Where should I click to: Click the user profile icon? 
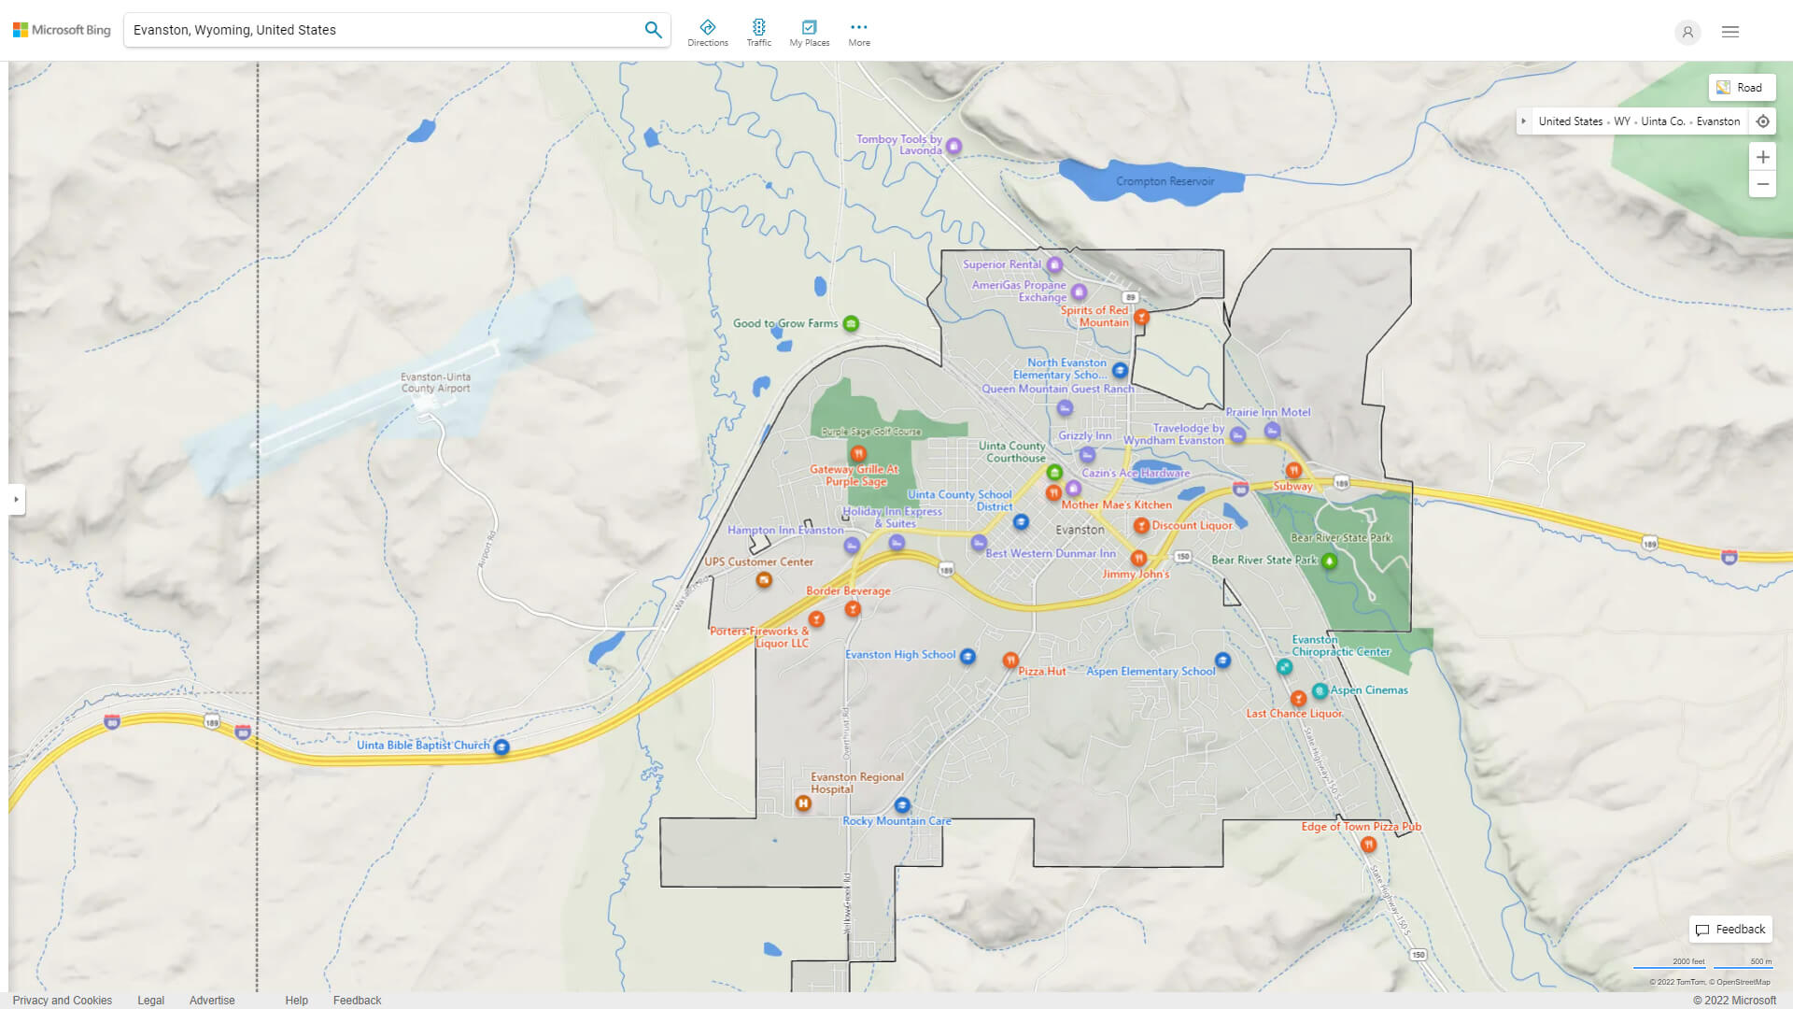pyautogui.click(x=1687, y=32)
